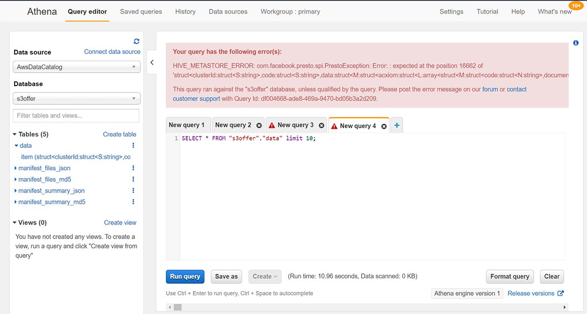This screenshot has height=314, width=587.
Task: Click the Athena engine version 1 label
Action: click(x=467, y=293)
